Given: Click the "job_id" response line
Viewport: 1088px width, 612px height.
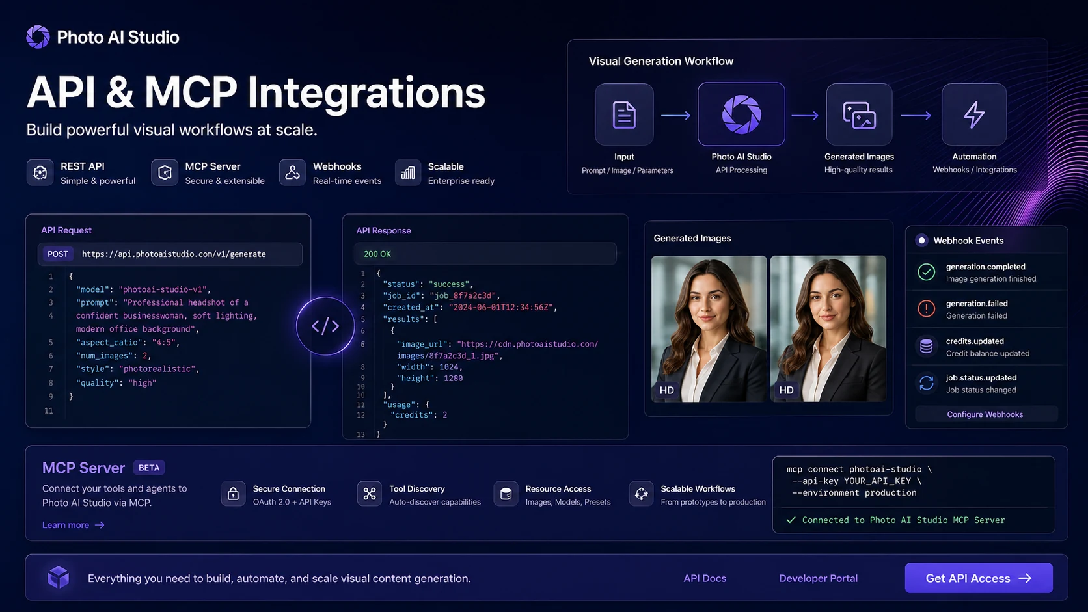Looking at the screenshot, I should [x=441, y=295].
